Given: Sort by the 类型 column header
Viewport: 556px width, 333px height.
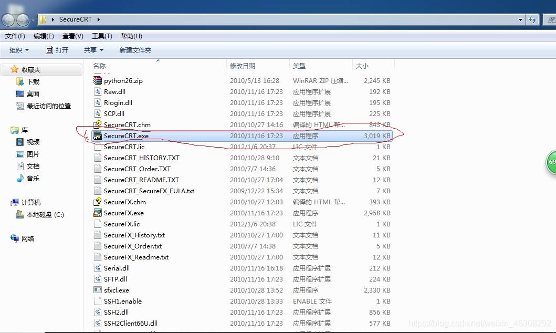Looking at the screenshot, I should pyautogui.click(x=299, y=66).
